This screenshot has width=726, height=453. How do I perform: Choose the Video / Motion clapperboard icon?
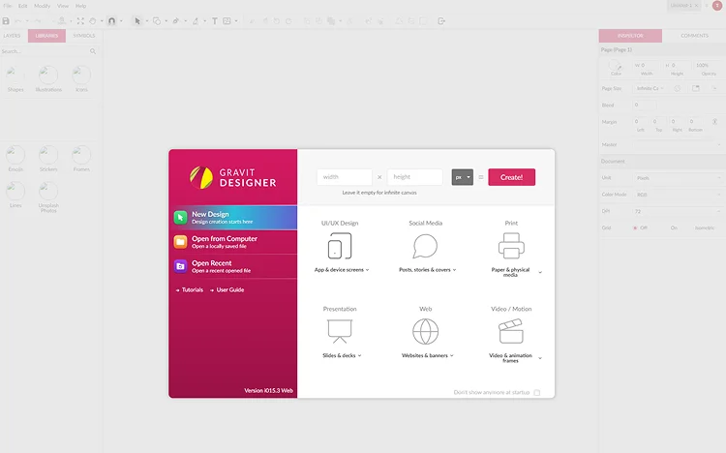point(511,331)
